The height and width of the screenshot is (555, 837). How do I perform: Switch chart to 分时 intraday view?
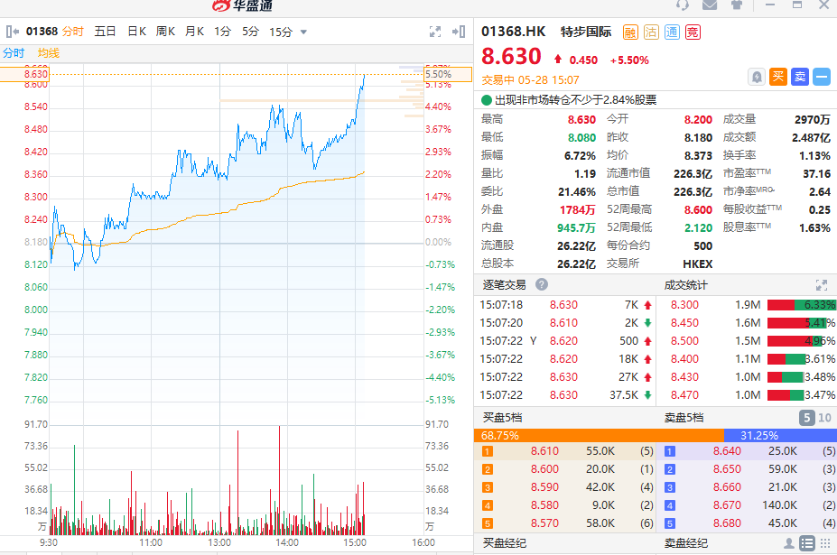click(x=72, y=32)
